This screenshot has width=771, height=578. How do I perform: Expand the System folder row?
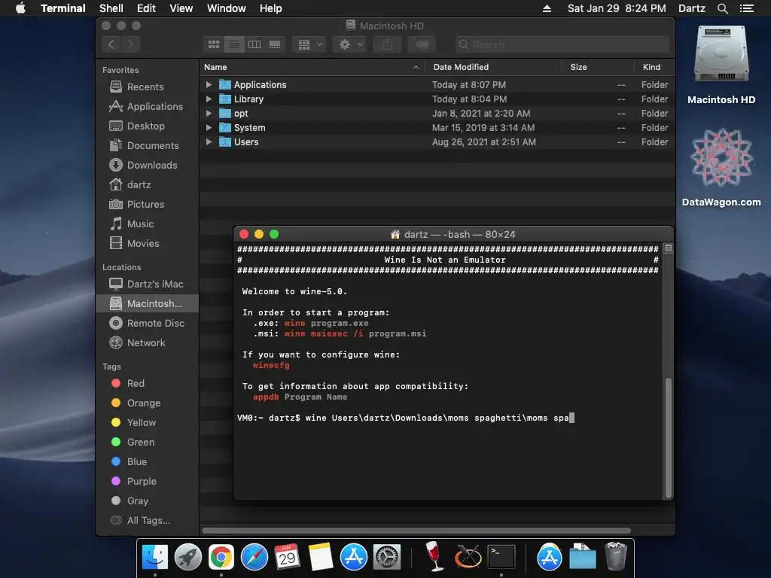[209, 127]
